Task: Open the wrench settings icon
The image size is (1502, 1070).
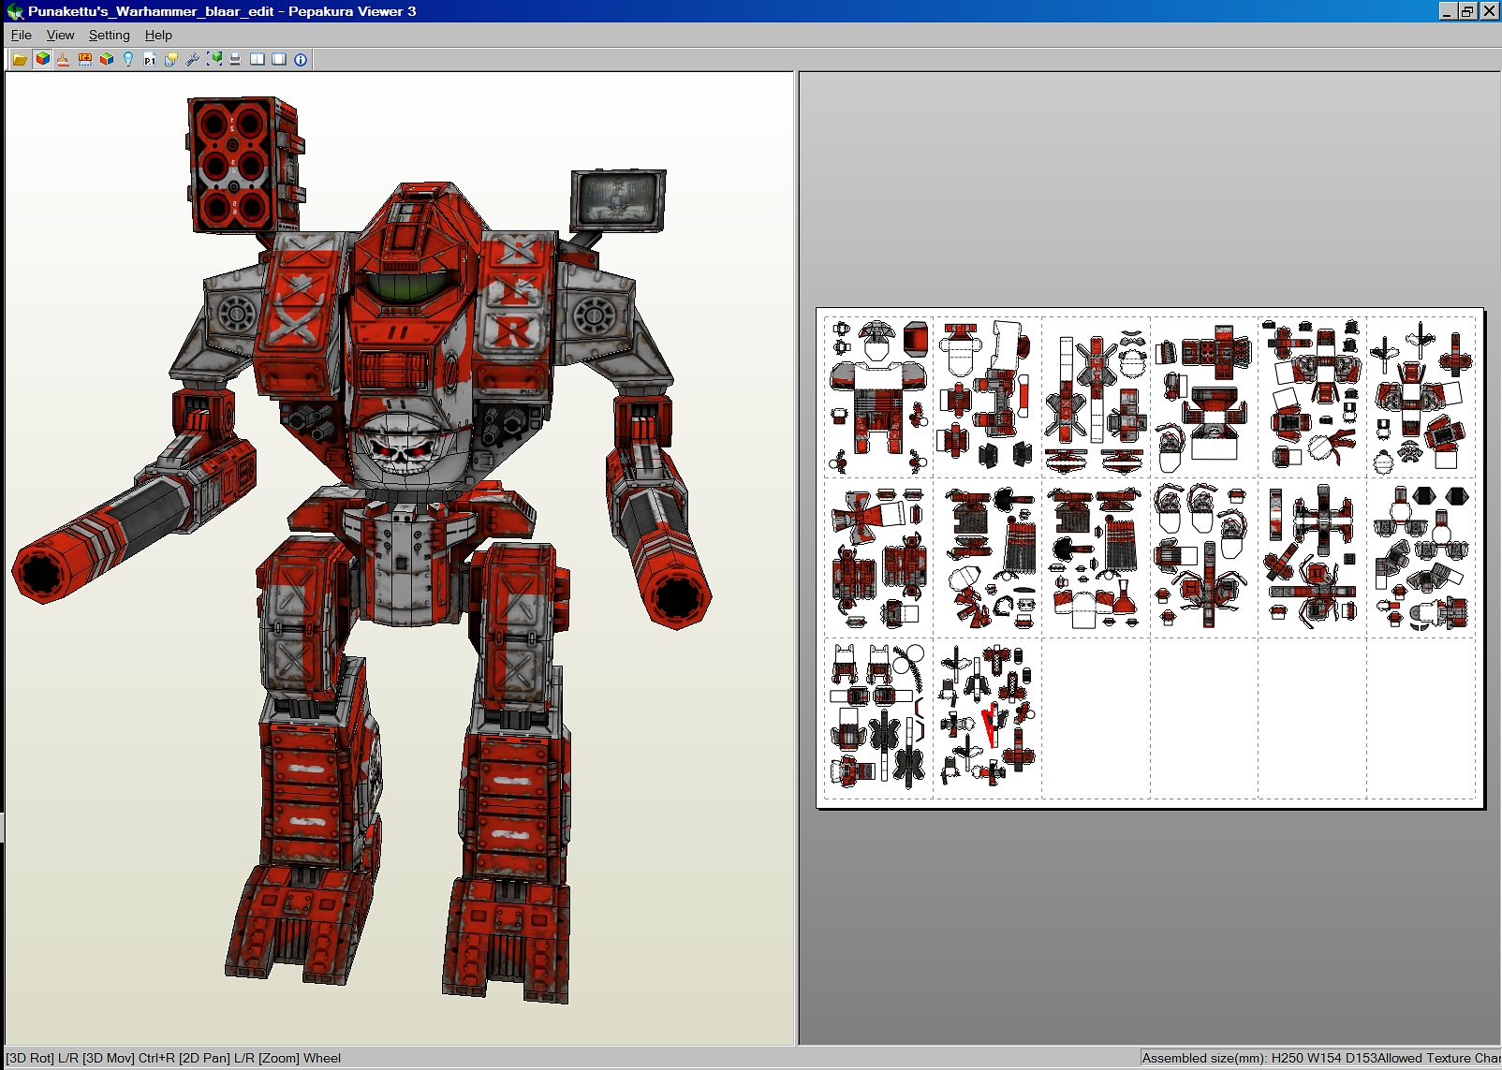Action: [x=193, y=59]
